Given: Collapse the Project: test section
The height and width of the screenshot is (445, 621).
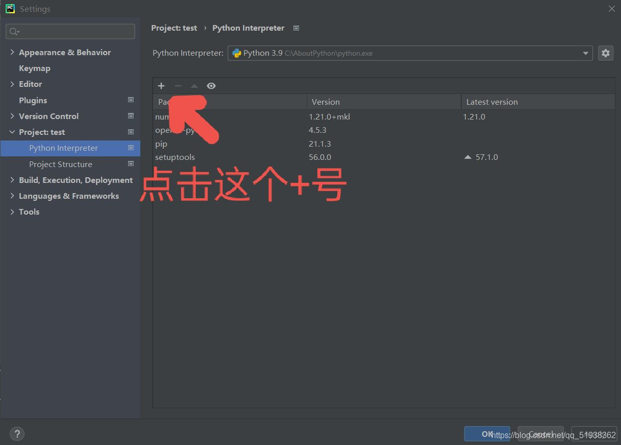Looking at the screenshot, I should (x=12, y=132).
